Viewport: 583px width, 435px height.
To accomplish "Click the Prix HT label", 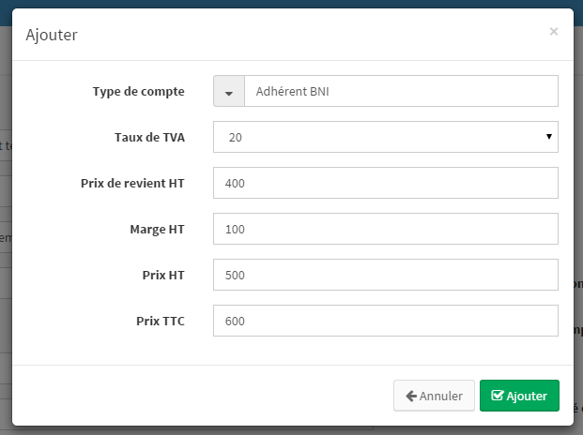I will point(163,276).
